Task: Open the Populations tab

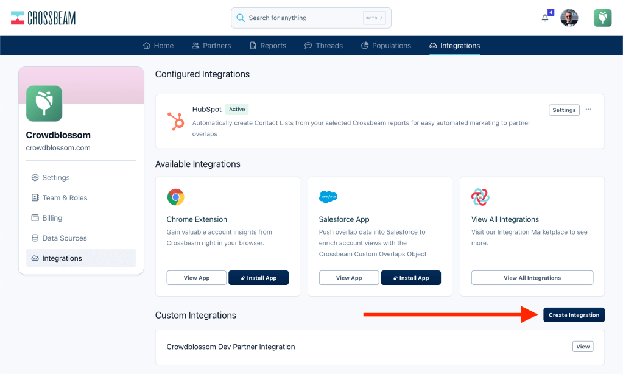Action: point(386,46)
